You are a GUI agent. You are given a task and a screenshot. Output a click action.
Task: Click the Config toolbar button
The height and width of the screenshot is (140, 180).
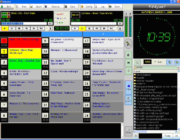click(86, 6)
